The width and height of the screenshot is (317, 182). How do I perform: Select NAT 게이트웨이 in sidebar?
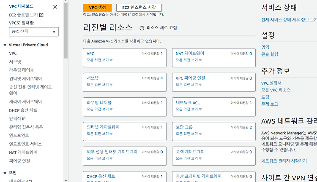tap(23, 153)
